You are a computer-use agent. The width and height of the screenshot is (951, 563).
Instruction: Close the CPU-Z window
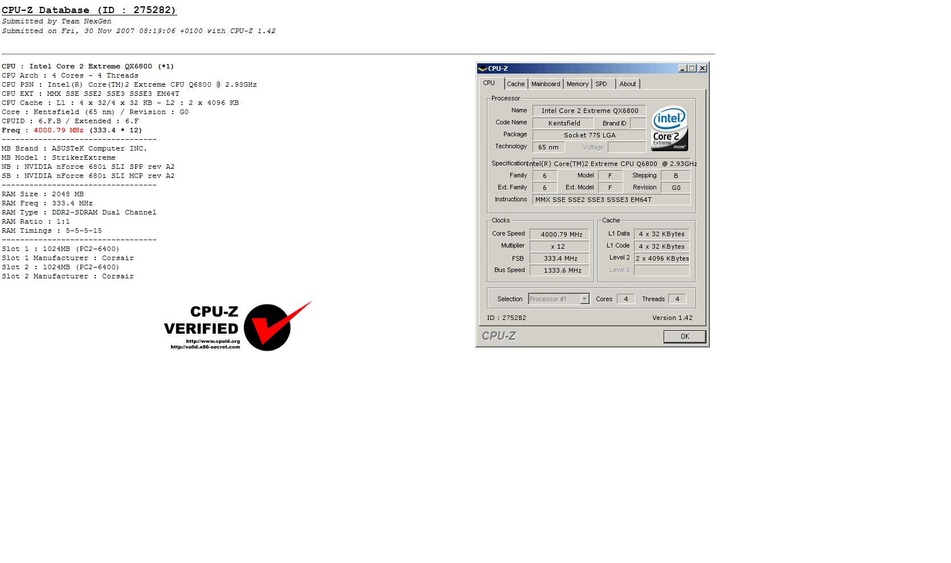(x=702, y=68)
